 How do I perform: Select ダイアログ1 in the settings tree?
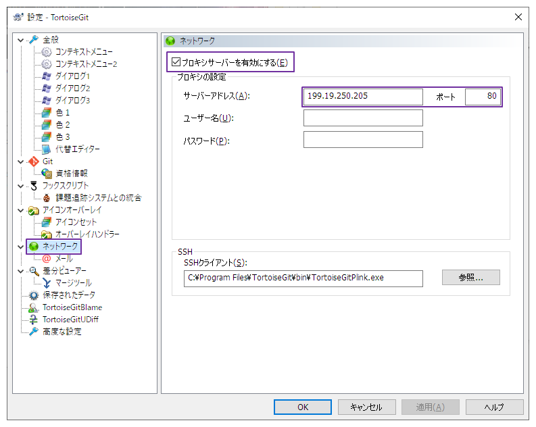point(72,76)
